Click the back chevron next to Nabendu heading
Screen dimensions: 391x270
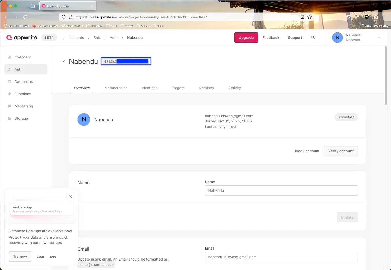coord(64,61)
